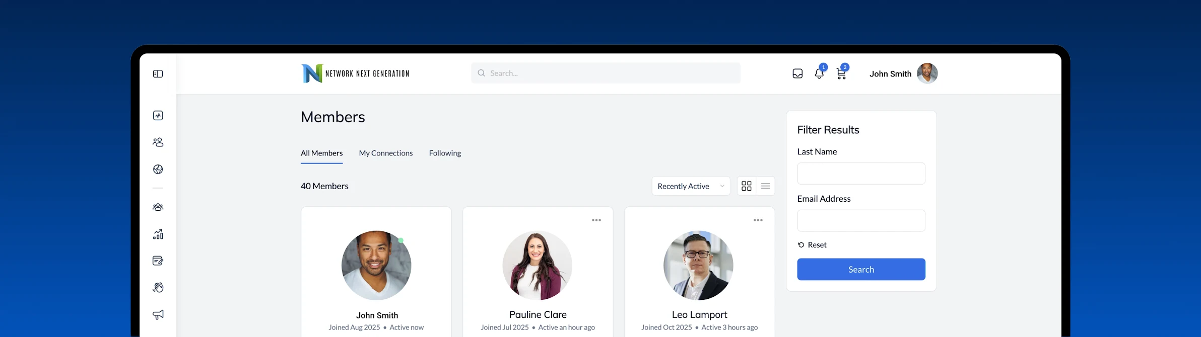Collapse the sidebar panel toggle icon
The width and height of the screenshot is (1201, 337).
coord(158,74)
